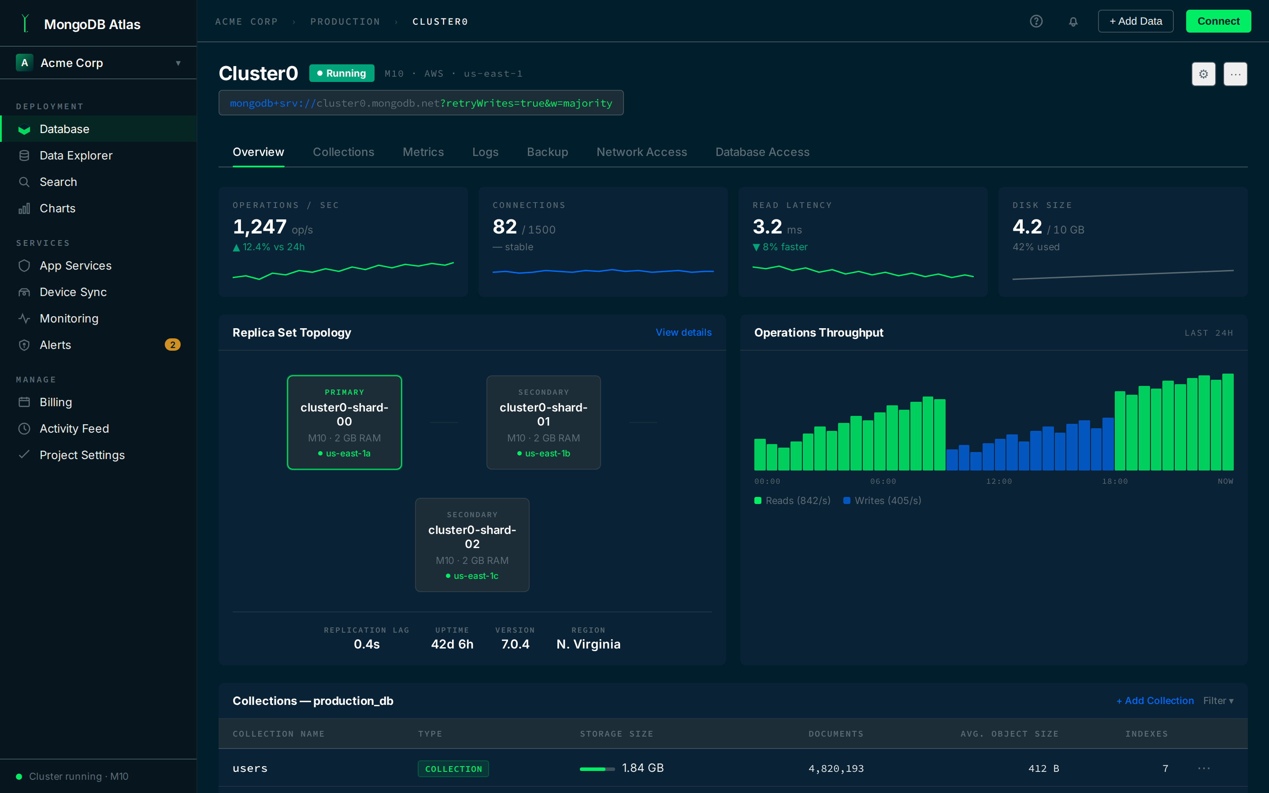Viewport: 1269px width, 793px height.
Task: Click the Connect button
Action: tap(1219, 21)
